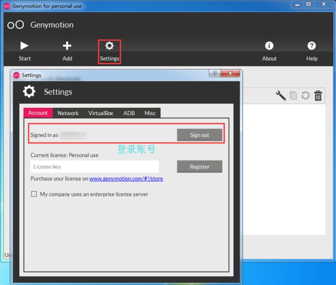Screen dimensions: 336x285
Task: Open Settings from the main toolbar
Action: coord(110,52)
